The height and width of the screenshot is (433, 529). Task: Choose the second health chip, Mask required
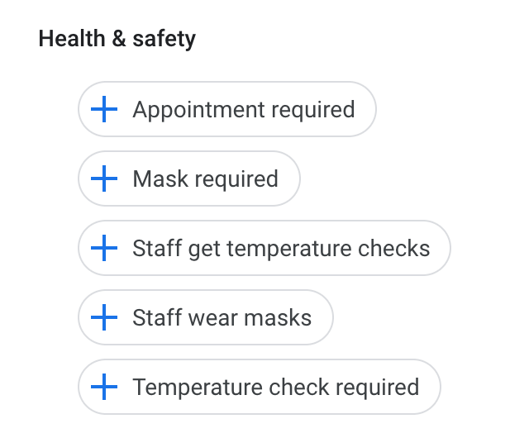[x=189, y=178]
